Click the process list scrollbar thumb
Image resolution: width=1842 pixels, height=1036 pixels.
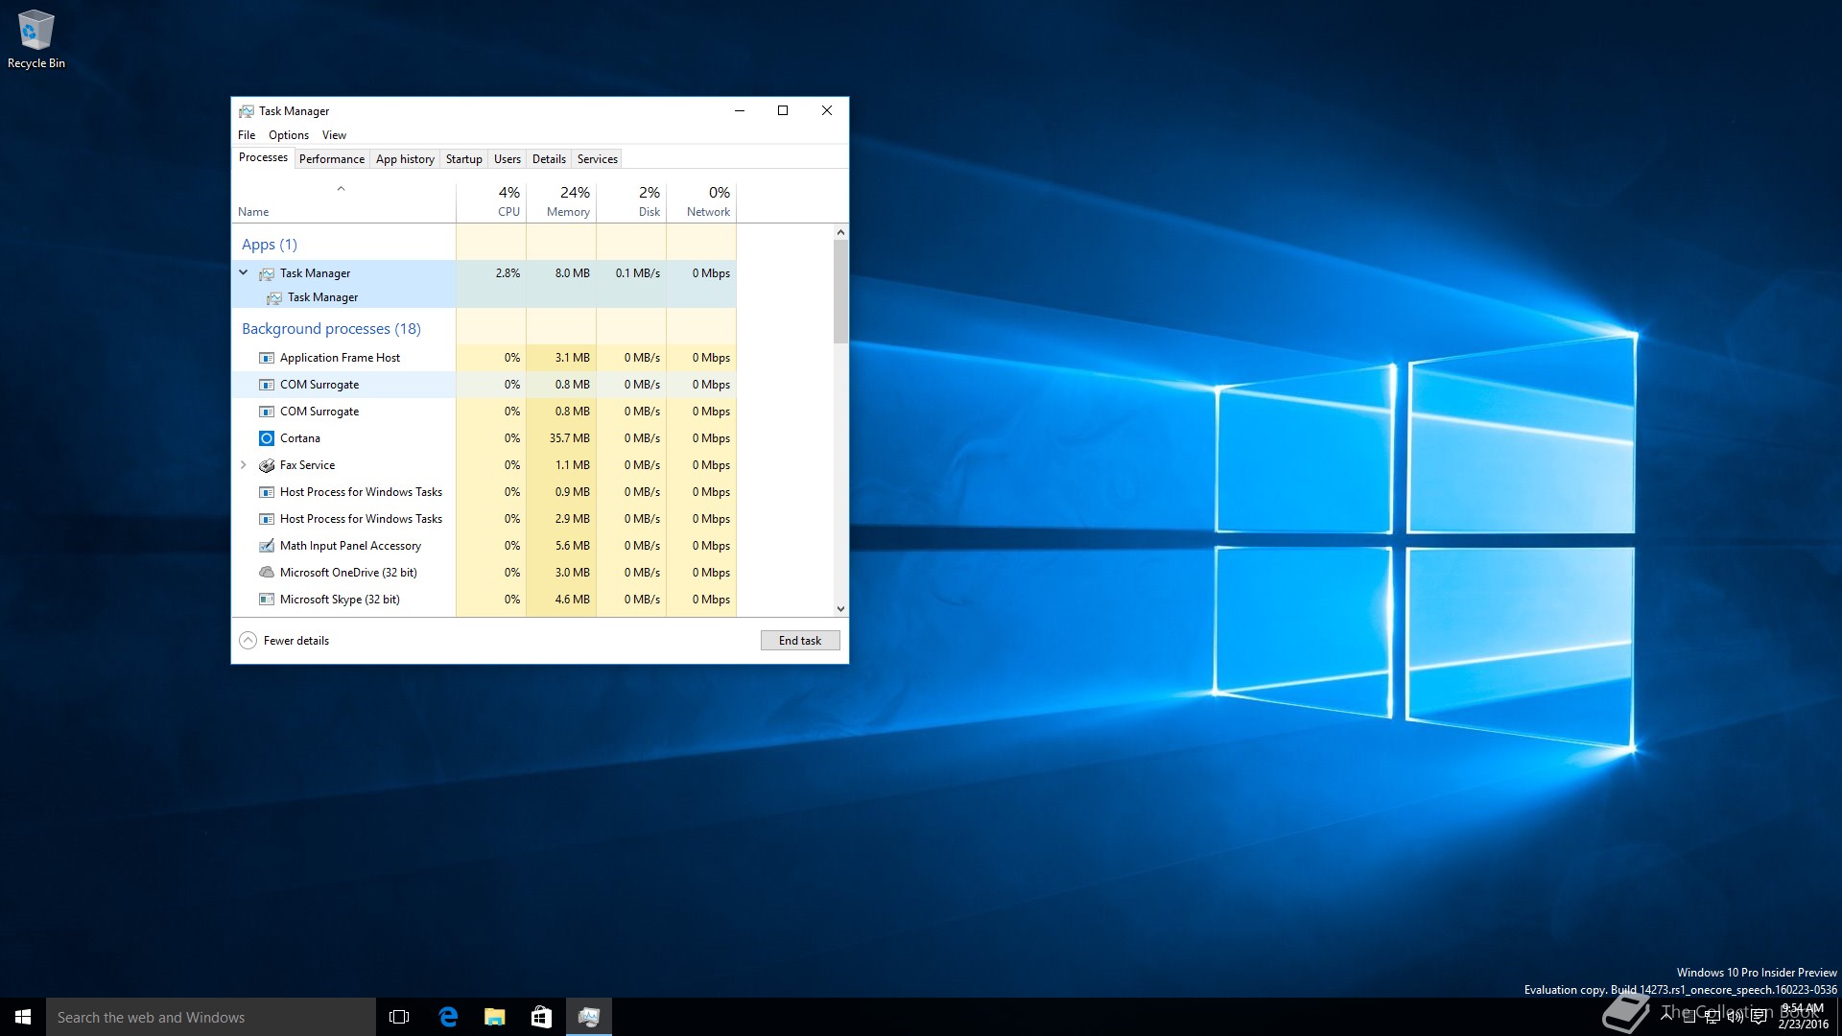(x=840, y=292)
